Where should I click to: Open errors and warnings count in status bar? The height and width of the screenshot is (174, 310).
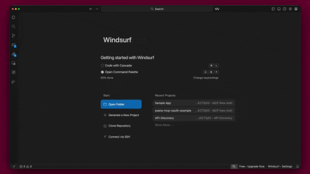pos(26,166)
